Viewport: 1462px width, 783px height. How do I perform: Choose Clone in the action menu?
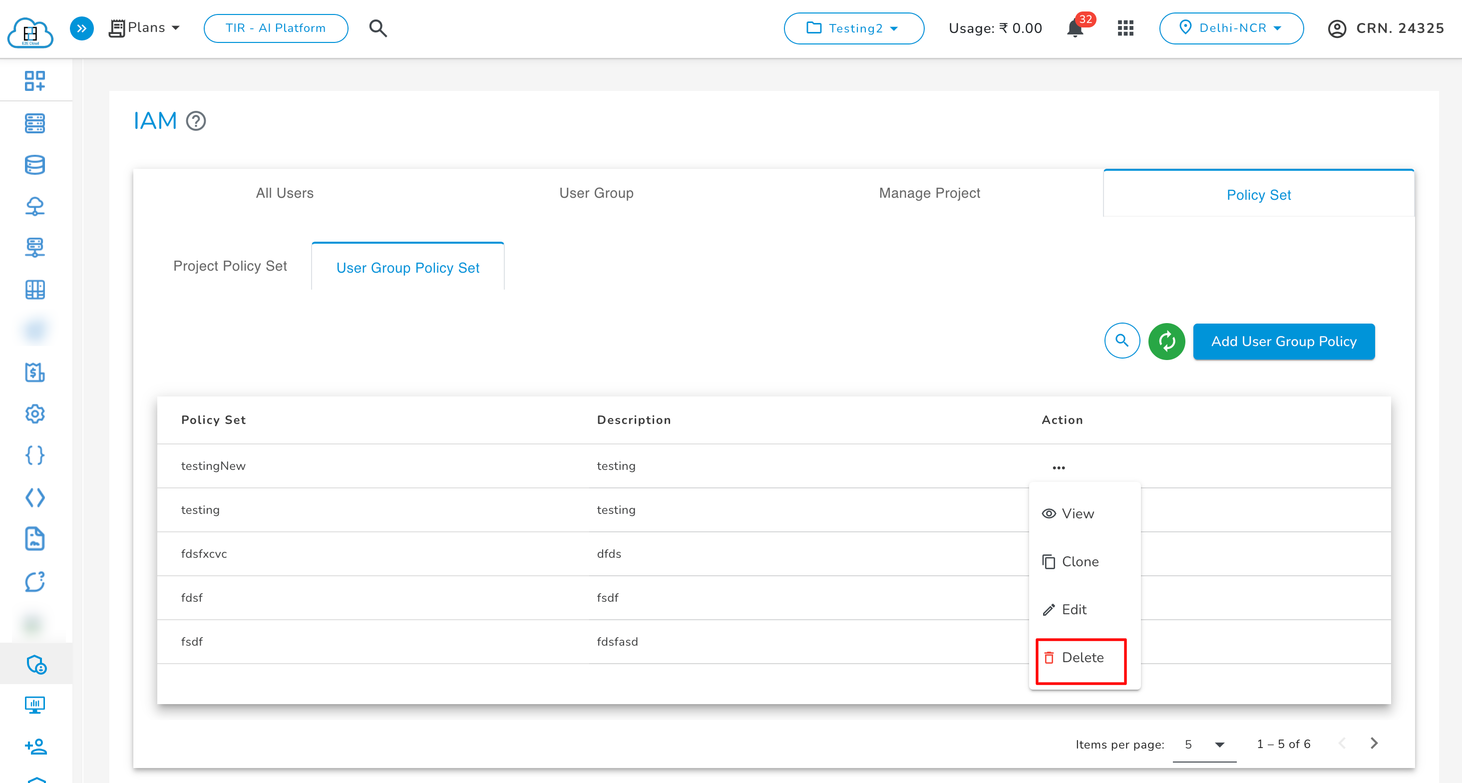1079,562
